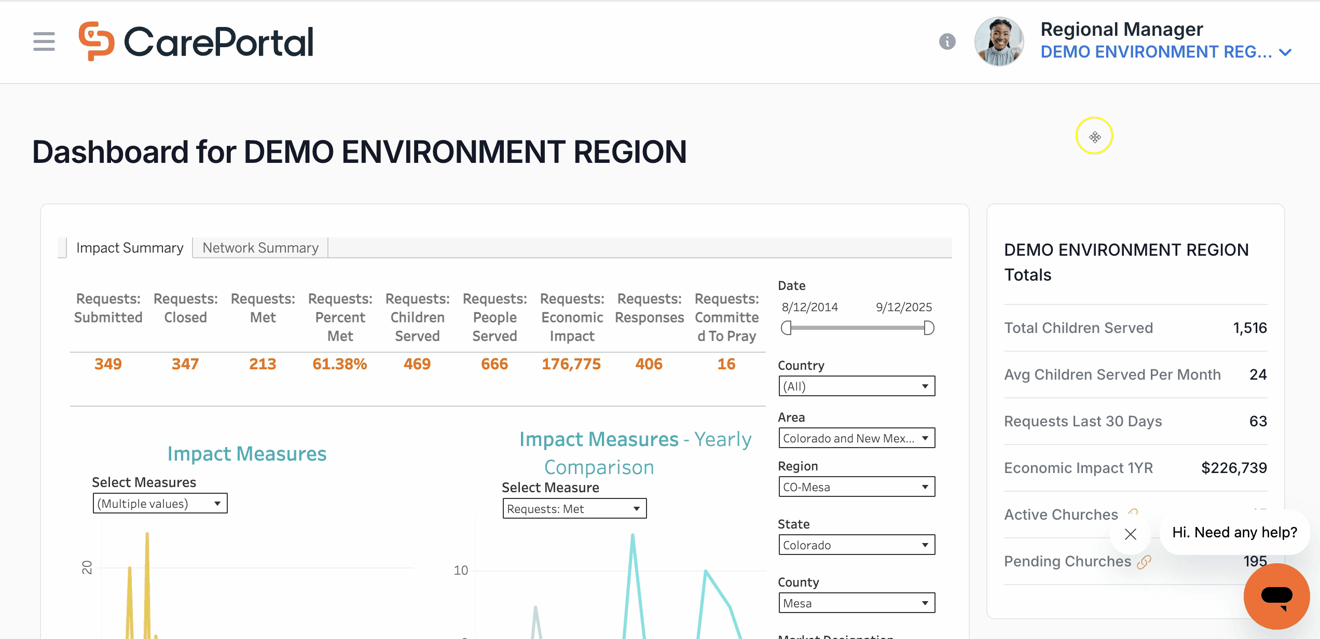Switch to the Network Summary tab
Image resolution: width=1320 pixels, height=639 pixels.
pyautogui.click(x=260, y=248)
